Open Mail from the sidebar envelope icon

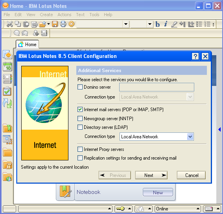[x=7, y=54]
